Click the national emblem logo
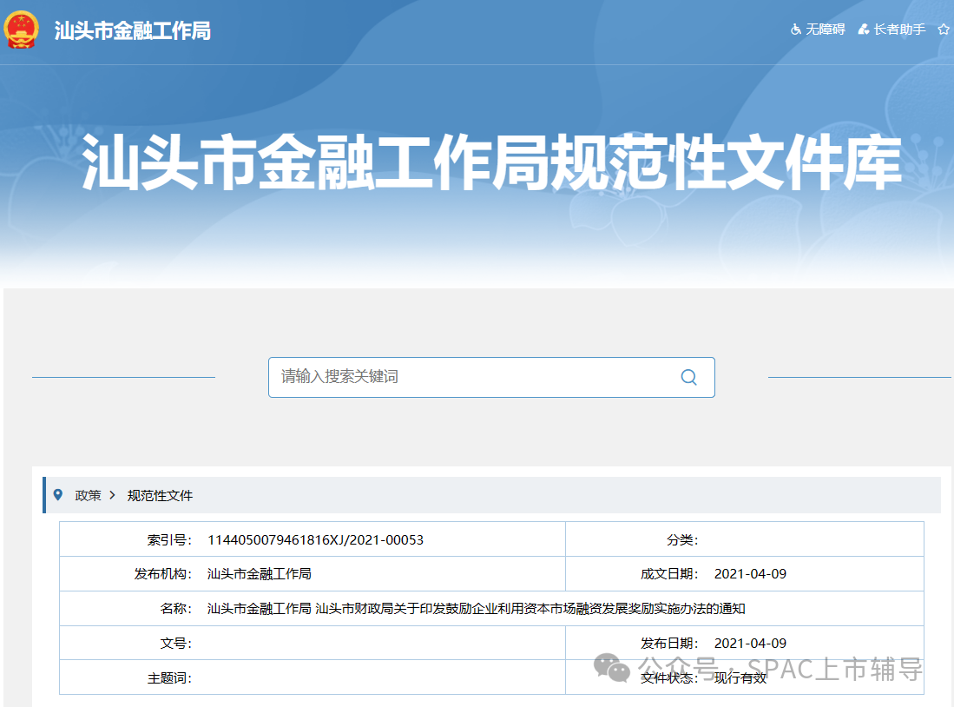The width and height of the screenshot is (954, 707). click(22, 30)
